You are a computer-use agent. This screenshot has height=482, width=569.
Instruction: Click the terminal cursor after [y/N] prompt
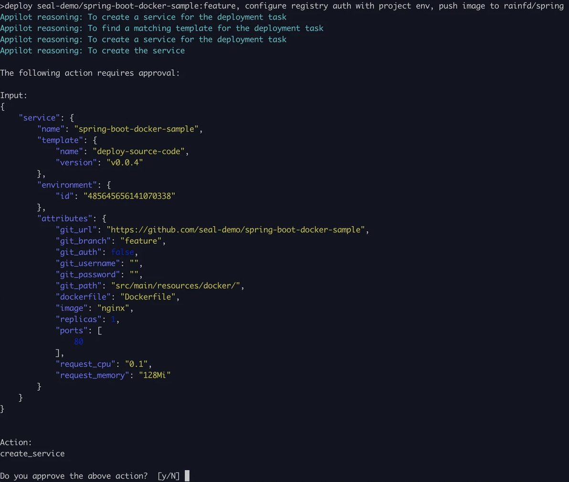click(x=187, y=475)
